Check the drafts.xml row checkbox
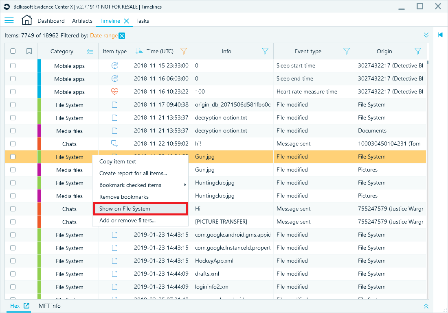 pyautogui.click(x=13, y=274)
